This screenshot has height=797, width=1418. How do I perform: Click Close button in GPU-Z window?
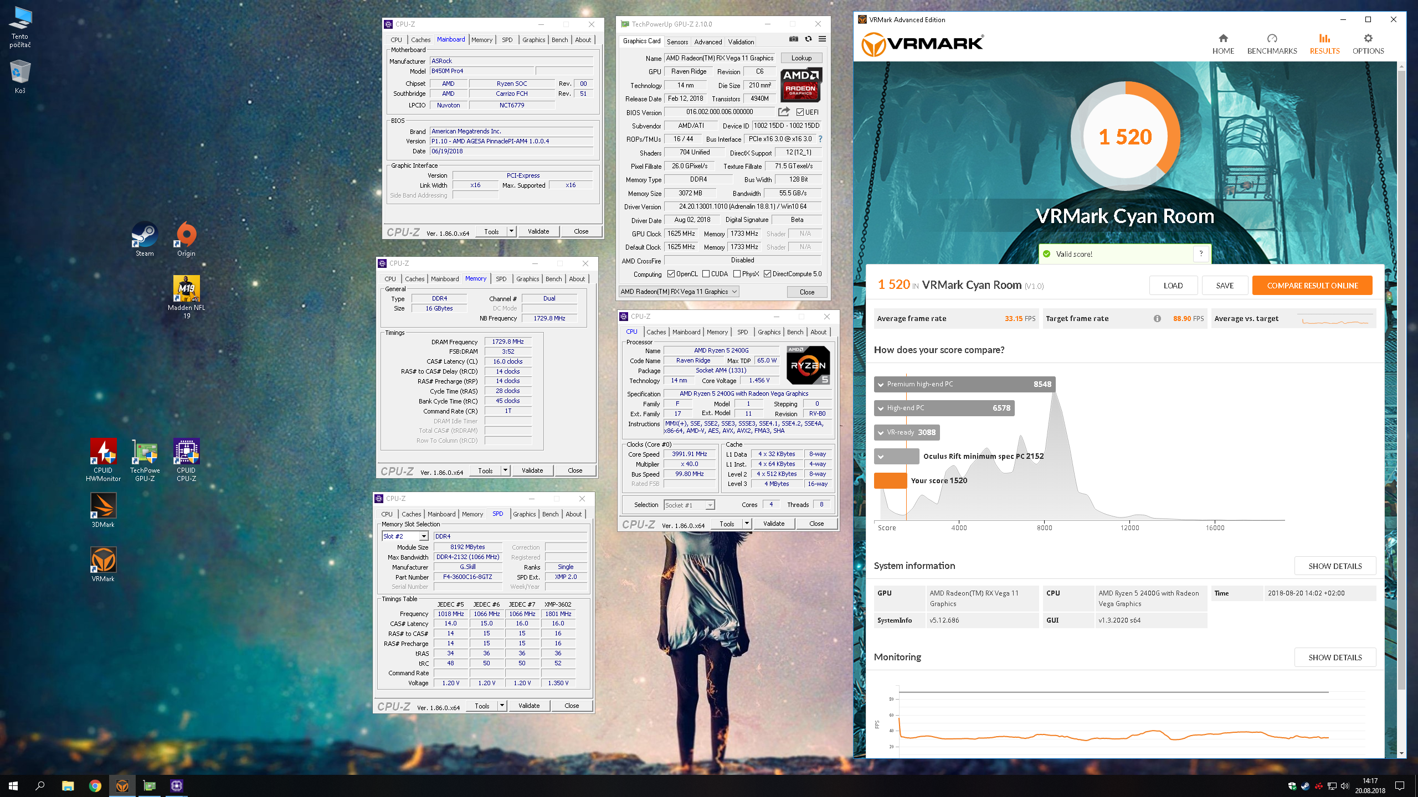tap(807, 292)
